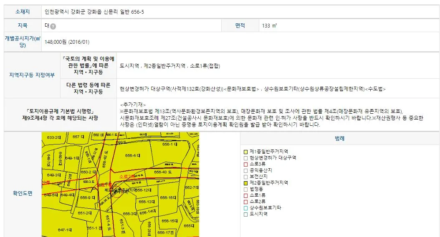Click the help icon next to 지목 대

point(53,26)
